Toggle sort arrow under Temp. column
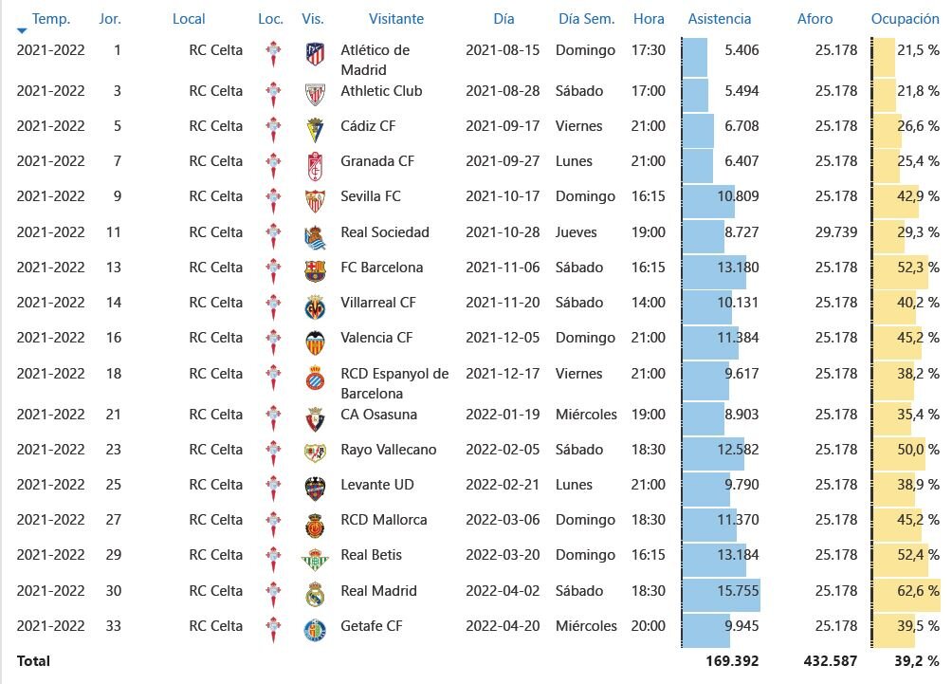The width and height of the screenshot is (952, 684). pos(22,30)
